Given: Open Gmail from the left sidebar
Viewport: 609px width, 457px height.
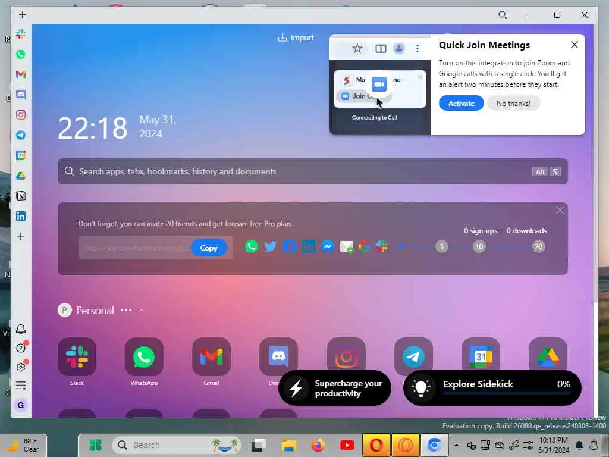Looking at the screenshot, I should 21,74.
